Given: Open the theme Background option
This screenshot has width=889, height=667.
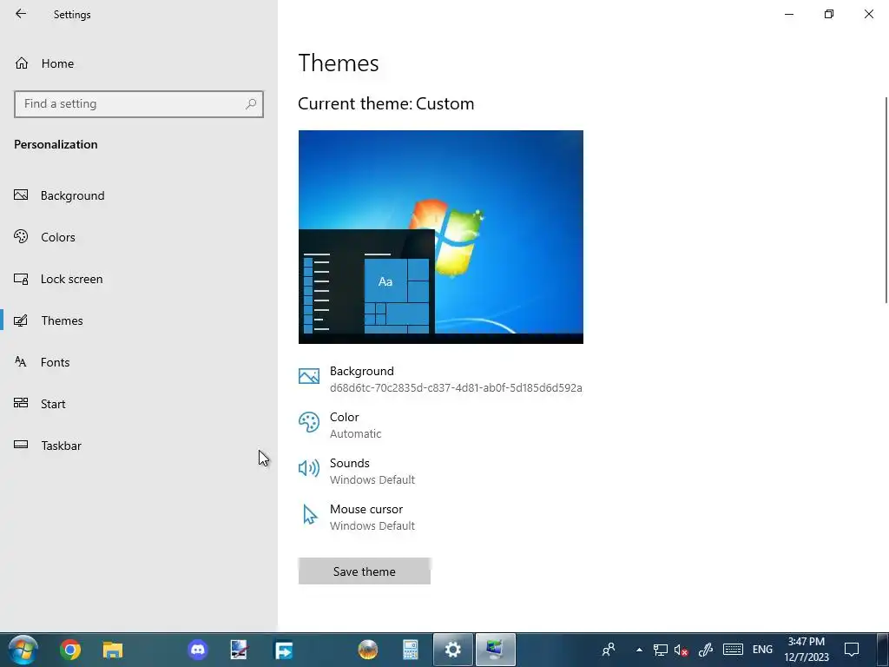Looking at the screenshot, I should (440, 379).
